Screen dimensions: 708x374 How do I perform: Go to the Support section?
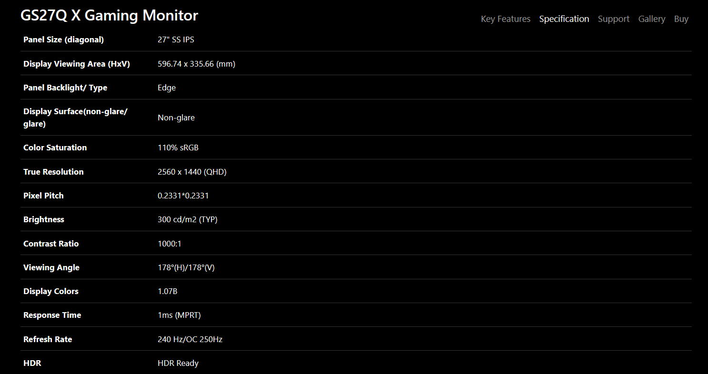point(614,19)
